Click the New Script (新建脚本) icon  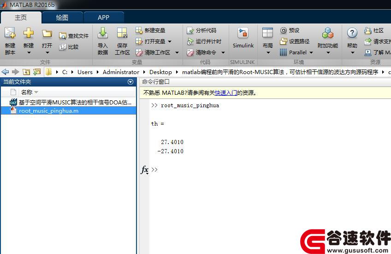pos(10,33)
